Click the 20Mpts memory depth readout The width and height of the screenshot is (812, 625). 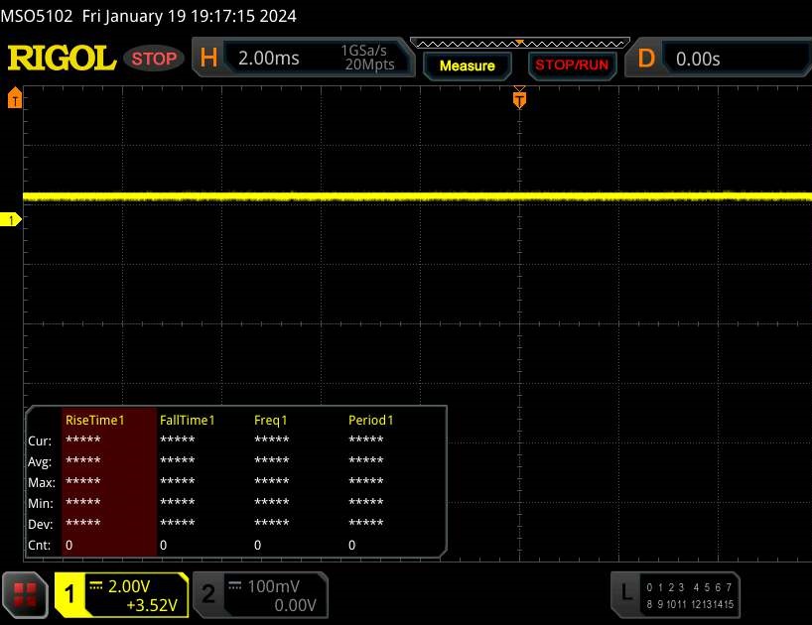[x=369, y=64]
